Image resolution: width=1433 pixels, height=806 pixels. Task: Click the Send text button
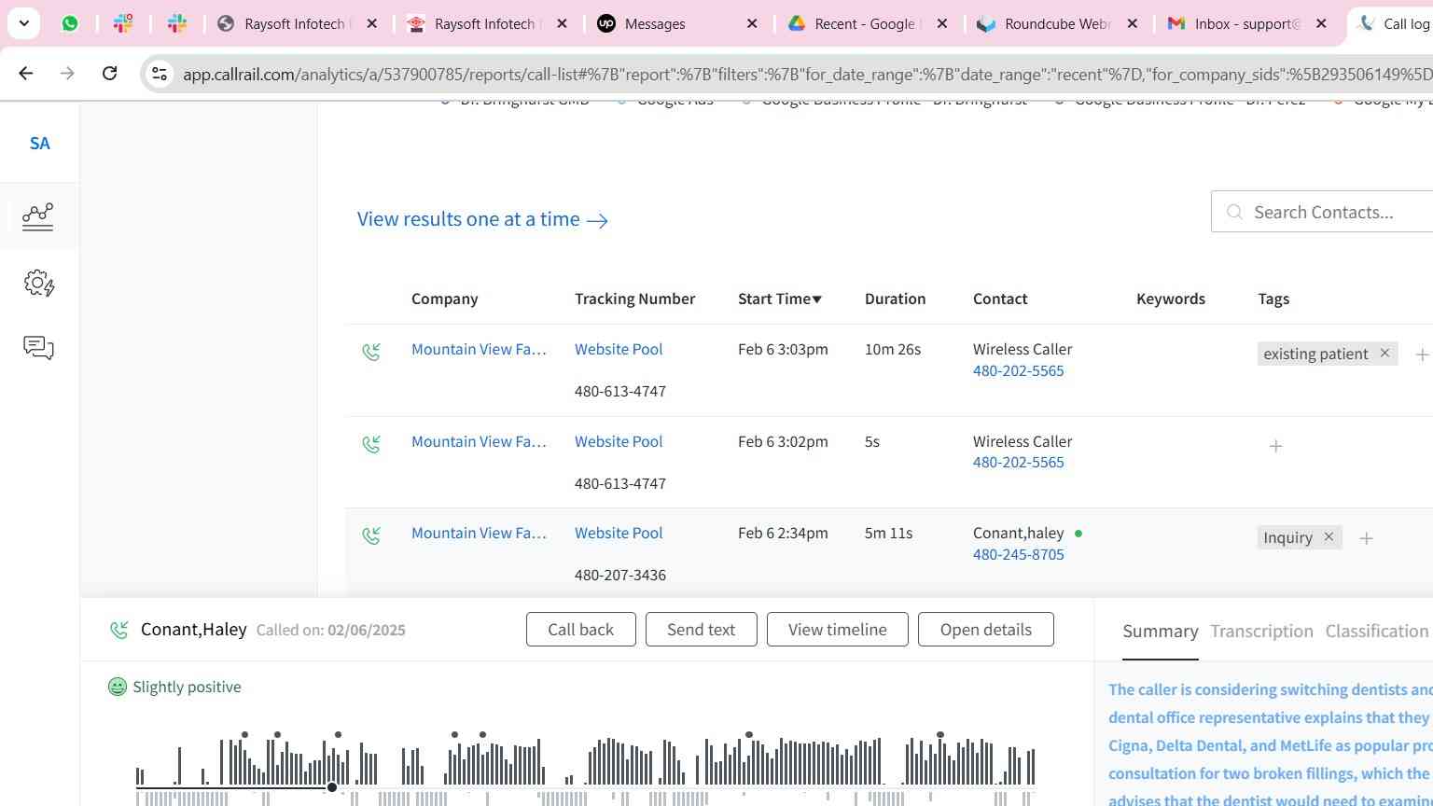point(701,630)
